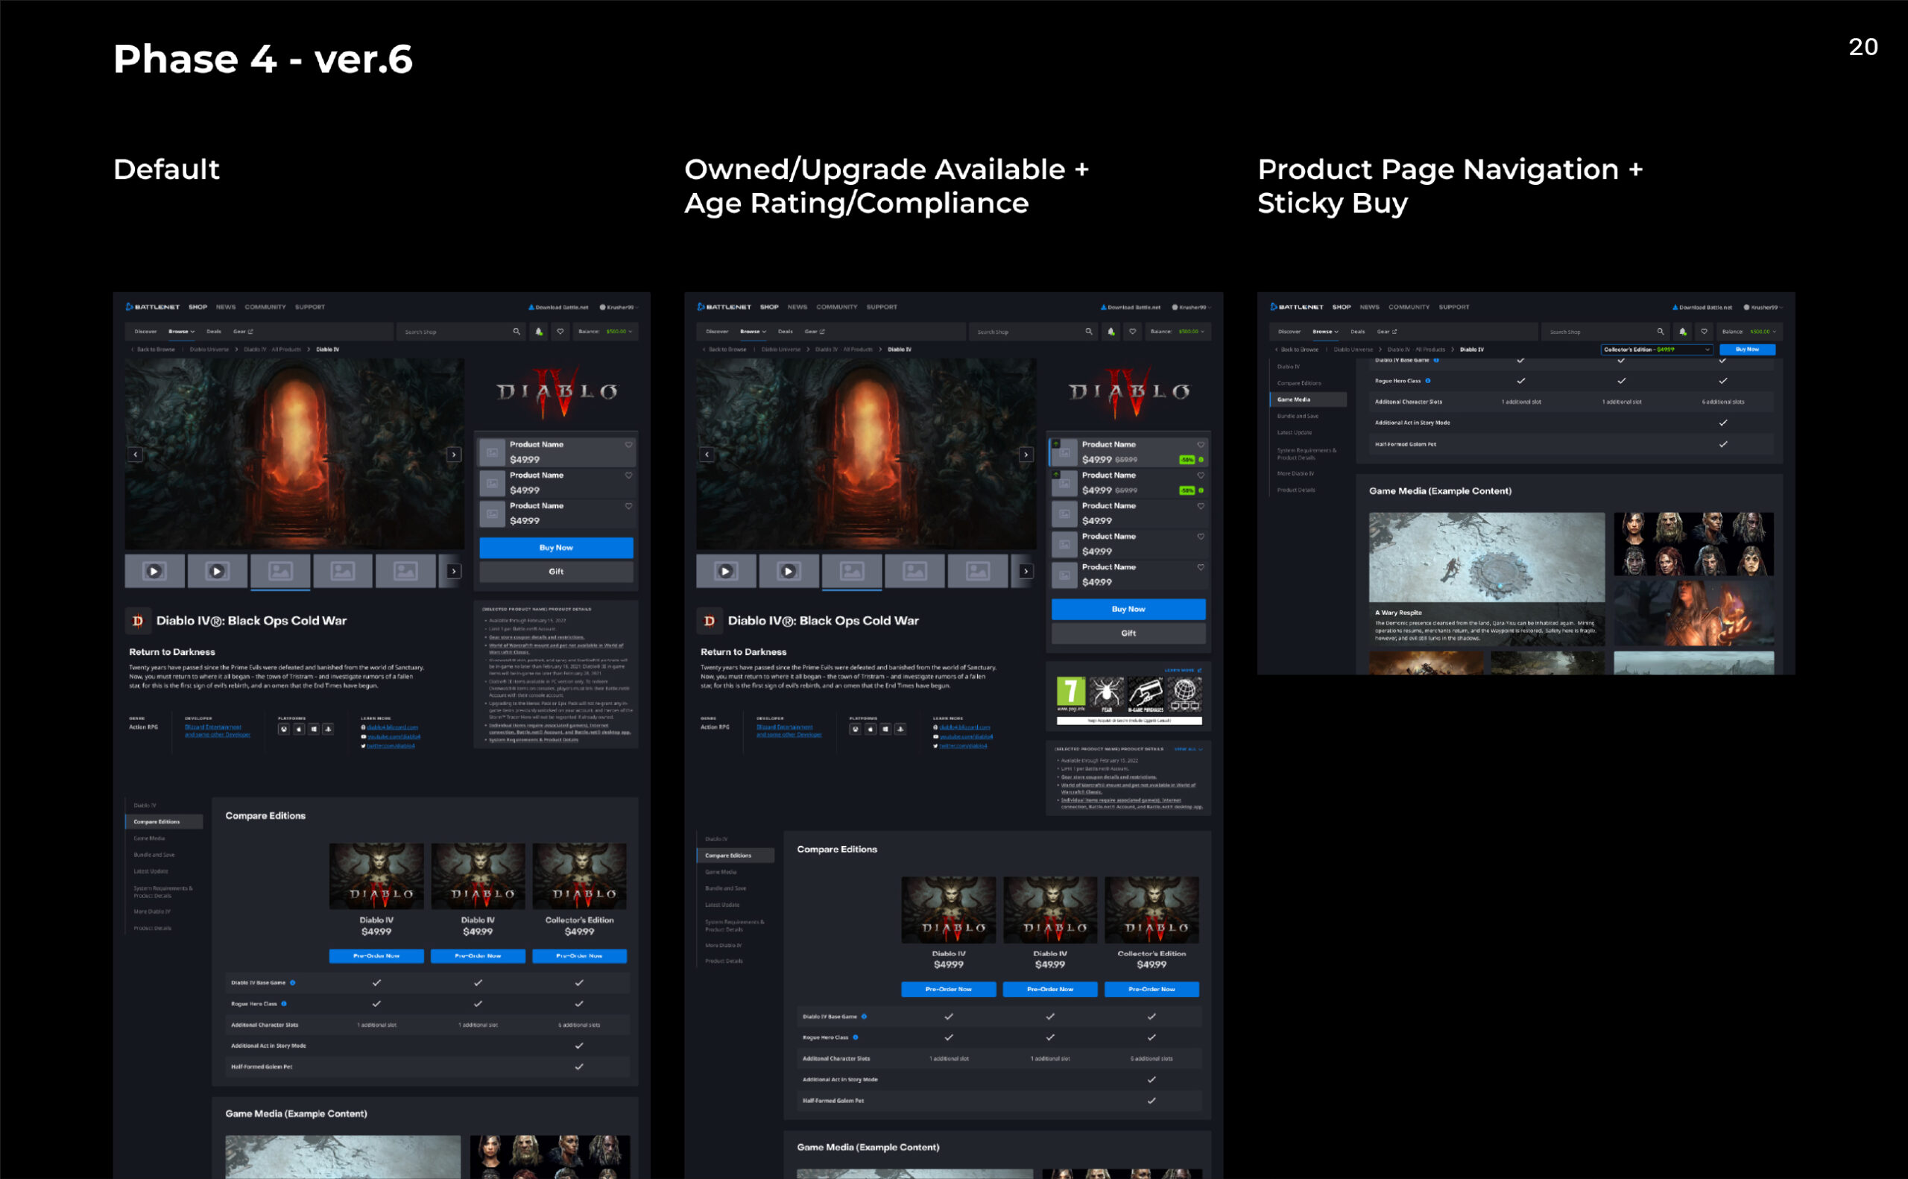This screenshot has height=1179, width=1908.
Task: Click Buy Now in Owned/Upgrade mockup
Action: (1128, 609)
